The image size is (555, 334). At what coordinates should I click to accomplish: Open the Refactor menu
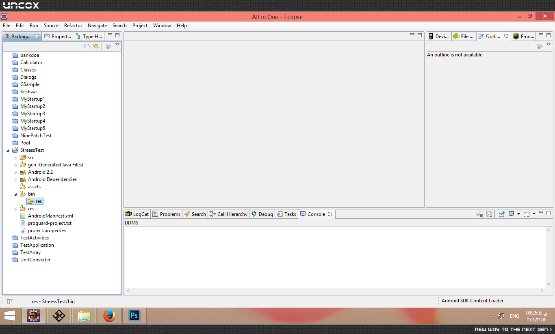(73, 26)
